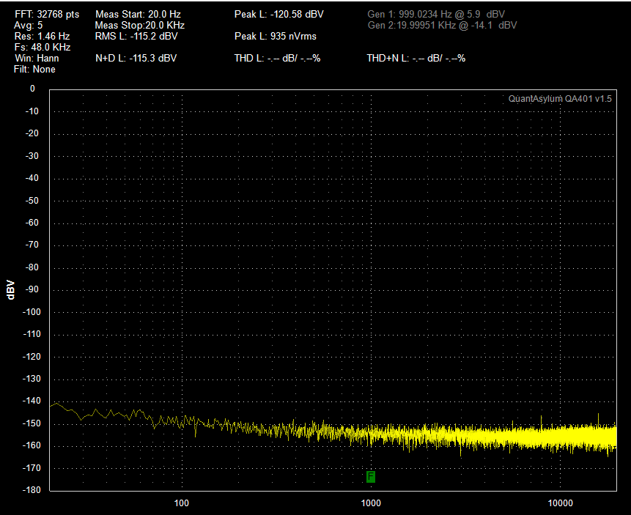Select the "Meas Start: 20.0 Hz" text
631x515 pixels.
click(138, 15)
